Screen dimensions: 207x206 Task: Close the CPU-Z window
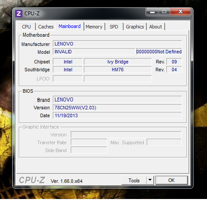click(180, 11)
